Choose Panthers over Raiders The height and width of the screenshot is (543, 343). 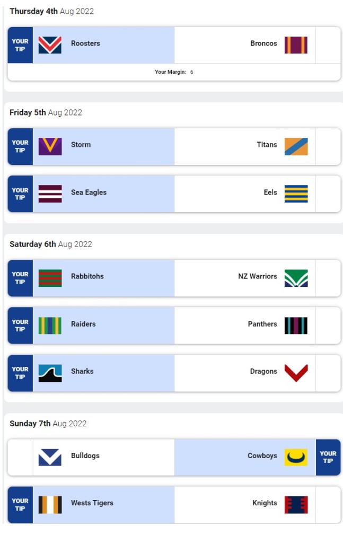click(262, 324)
